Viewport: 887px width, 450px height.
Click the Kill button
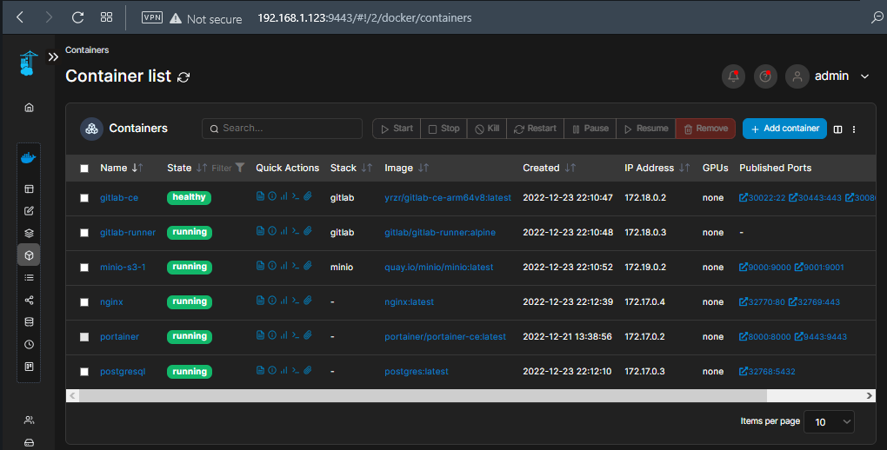487,129
